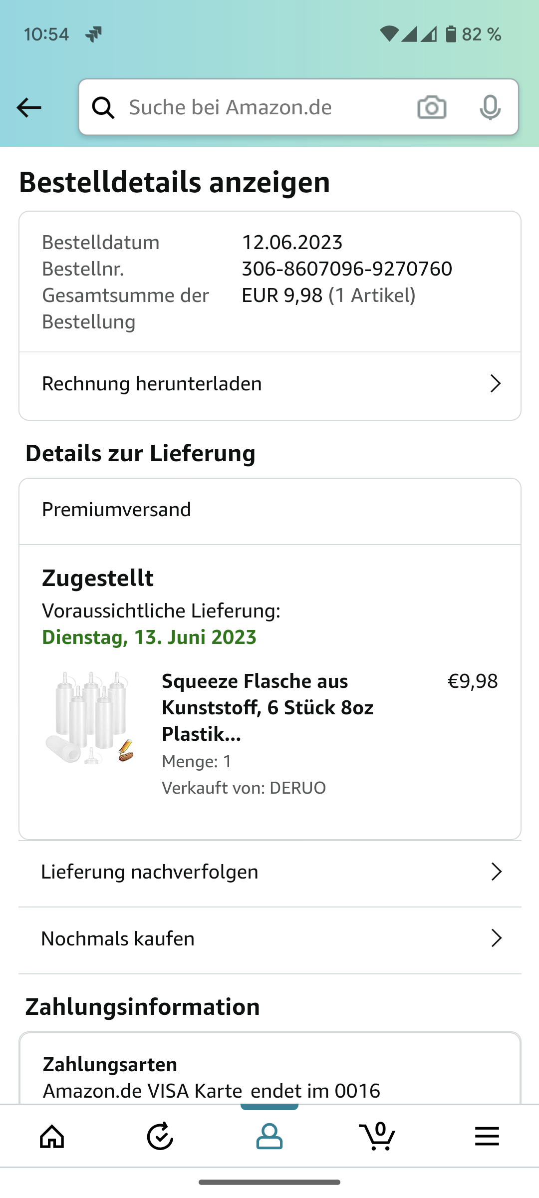Image resolution: width=539 pixels, height=1198 pixels.
Task: Select Nochmals kaufen row
Action: 118,939
